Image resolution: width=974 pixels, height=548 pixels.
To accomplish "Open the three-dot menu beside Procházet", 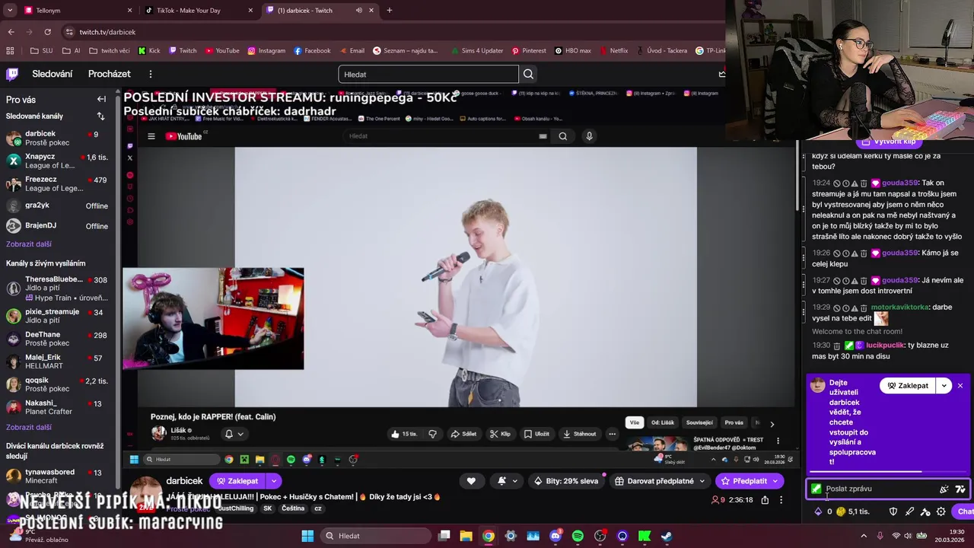I will point(150,74).
